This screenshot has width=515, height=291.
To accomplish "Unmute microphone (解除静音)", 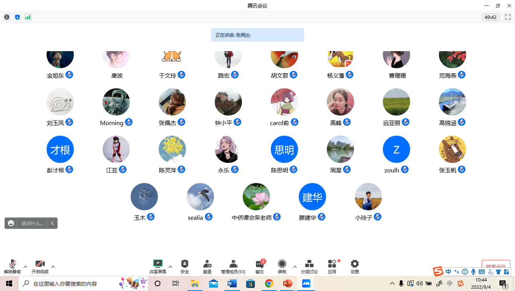I will pos(12,266).
